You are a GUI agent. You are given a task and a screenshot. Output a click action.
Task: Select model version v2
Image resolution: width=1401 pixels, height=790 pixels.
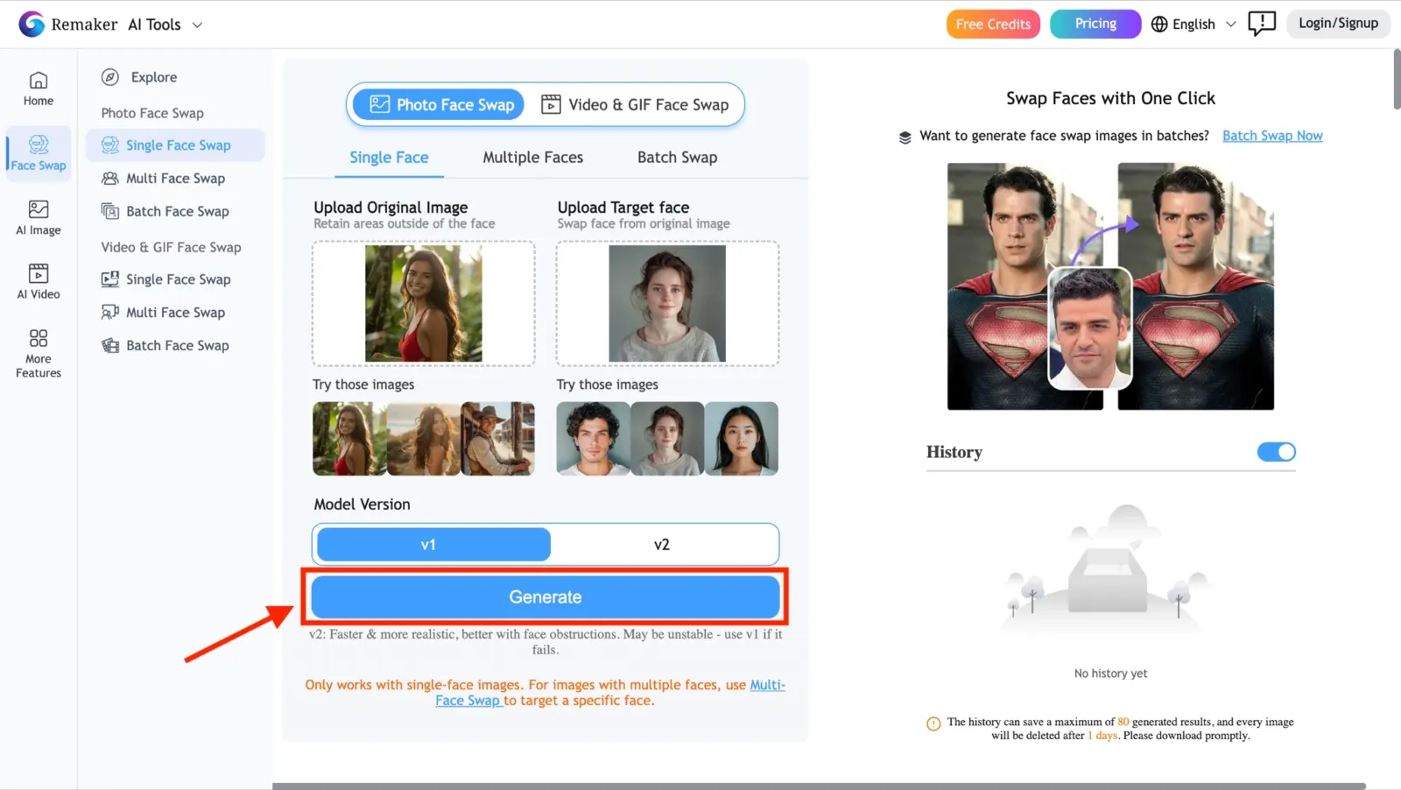point(662,545)
